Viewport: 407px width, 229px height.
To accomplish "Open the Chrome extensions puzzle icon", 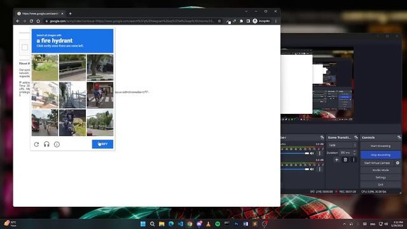I will (241, 21).
